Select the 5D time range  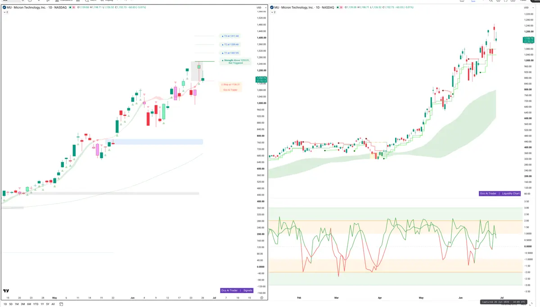point(11,304)
